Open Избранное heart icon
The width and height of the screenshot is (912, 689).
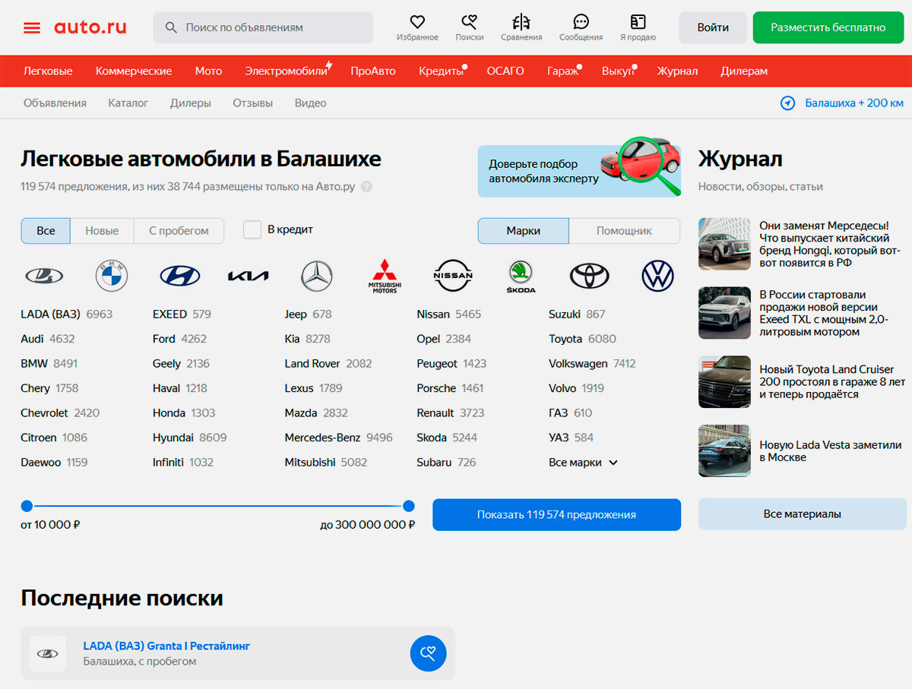[x=417, y=22]
